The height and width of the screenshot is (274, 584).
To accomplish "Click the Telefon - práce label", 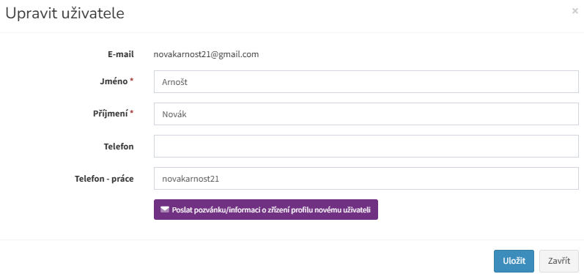I will [x=104, y=179].
